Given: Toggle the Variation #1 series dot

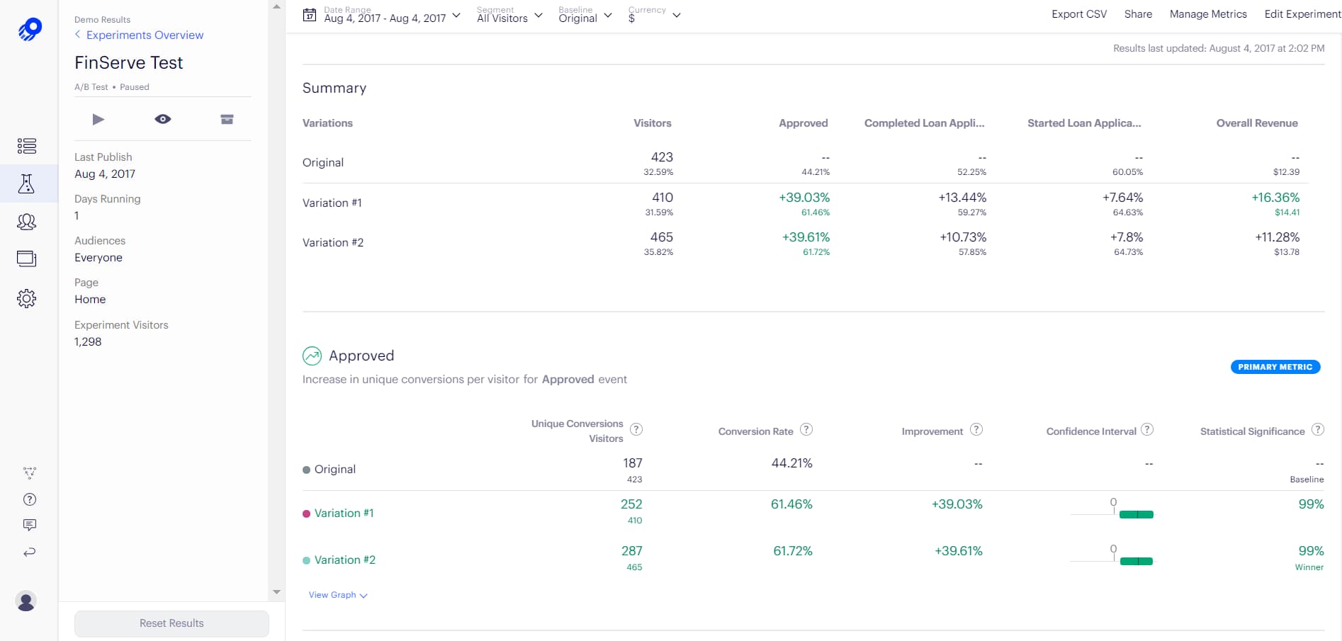Looking at the screenshot, I should pos(306,513).
